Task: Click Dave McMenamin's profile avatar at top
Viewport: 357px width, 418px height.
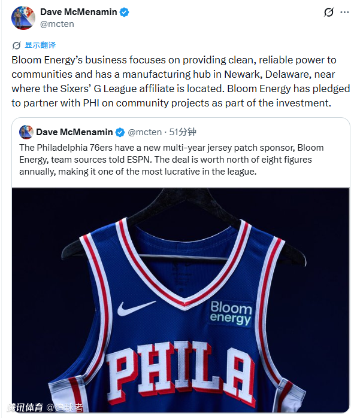Action: (23, 17)
